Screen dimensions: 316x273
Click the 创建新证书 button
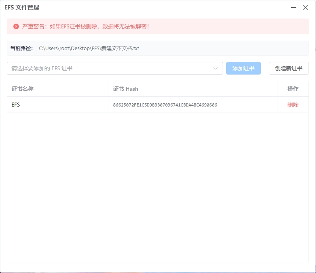pos(288,68)
